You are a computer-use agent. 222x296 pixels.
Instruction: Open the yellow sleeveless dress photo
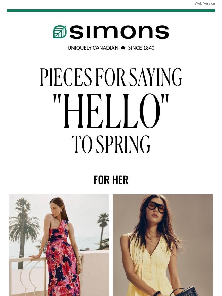[163, 245]
